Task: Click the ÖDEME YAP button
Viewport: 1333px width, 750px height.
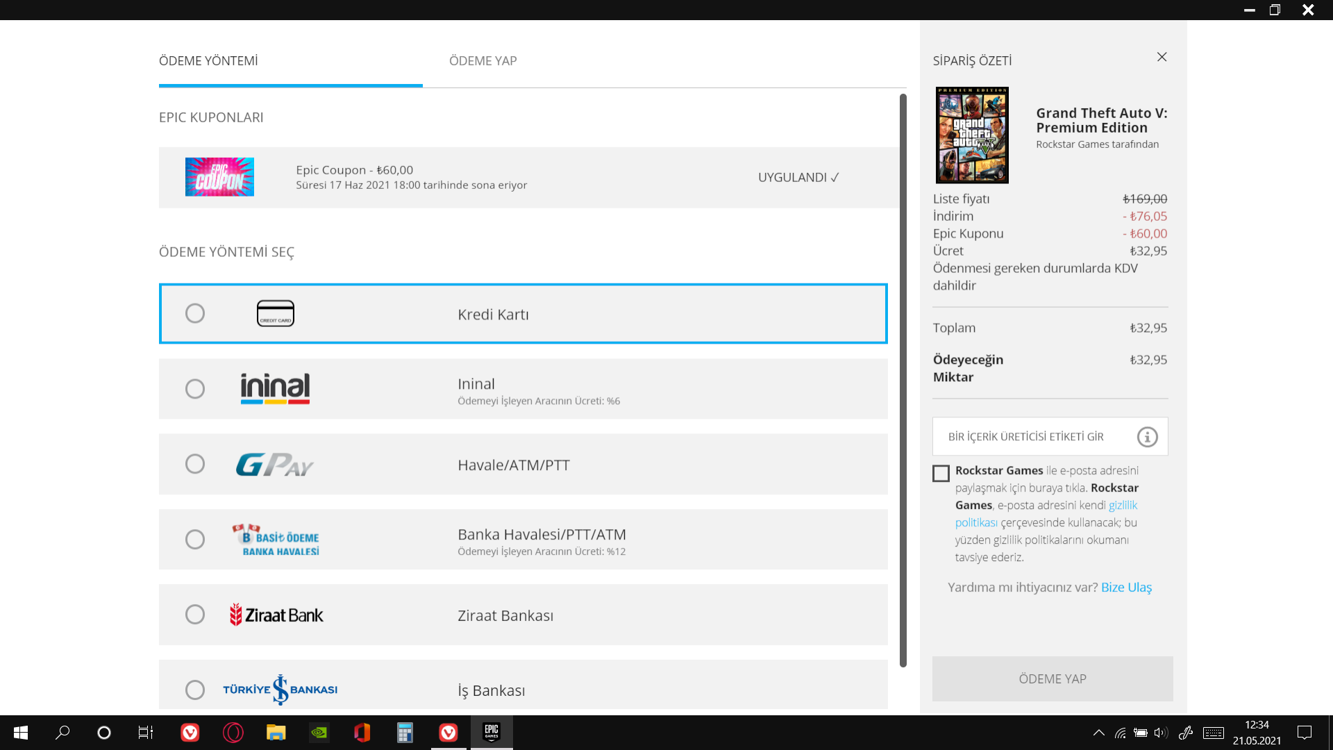Action: coord(1052,678)
